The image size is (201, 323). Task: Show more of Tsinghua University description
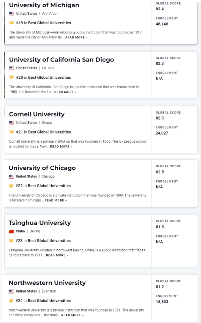(57, 255)
